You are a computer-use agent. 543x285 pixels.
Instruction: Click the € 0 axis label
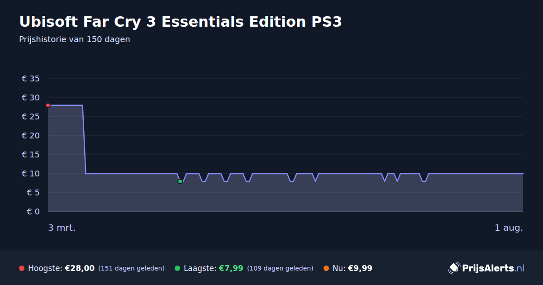(x=33, y=212)
